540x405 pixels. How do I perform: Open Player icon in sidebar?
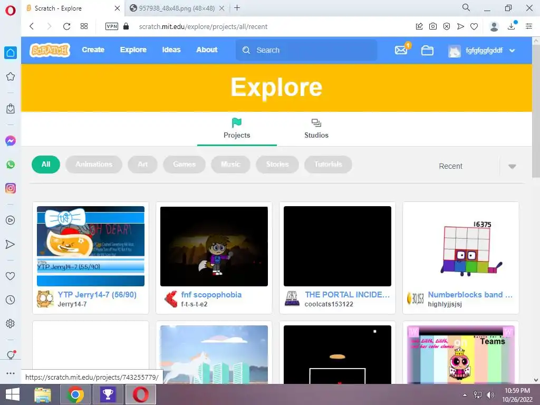(11, 220)
